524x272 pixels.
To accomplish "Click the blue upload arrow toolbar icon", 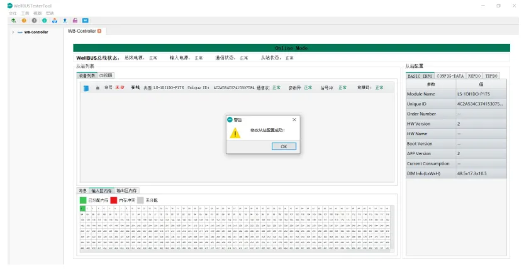I will point(65,20).
